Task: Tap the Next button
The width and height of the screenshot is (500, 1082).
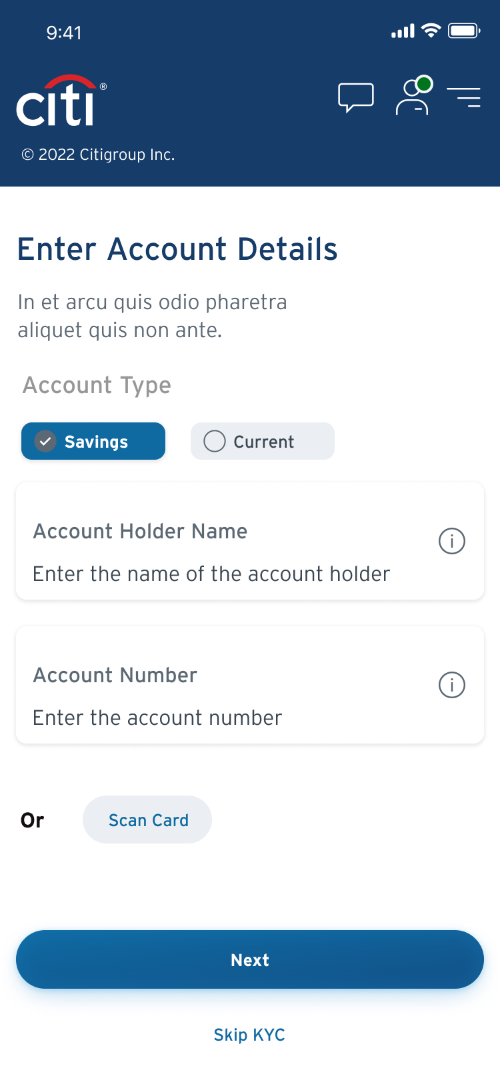Action: click(250, 959)
